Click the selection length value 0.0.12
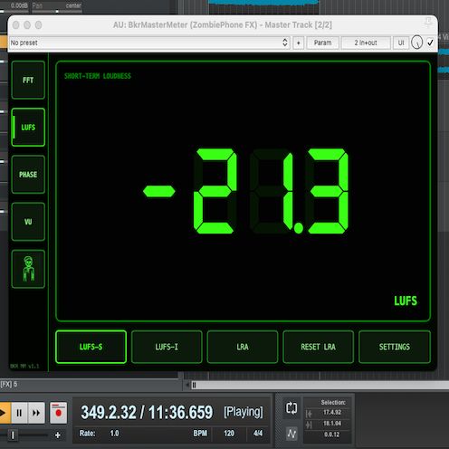 click(x=332, y=435)
